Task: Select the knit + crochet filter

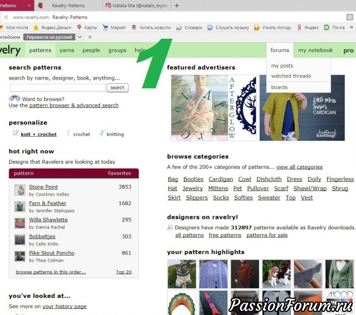Action: click(38, 134)
